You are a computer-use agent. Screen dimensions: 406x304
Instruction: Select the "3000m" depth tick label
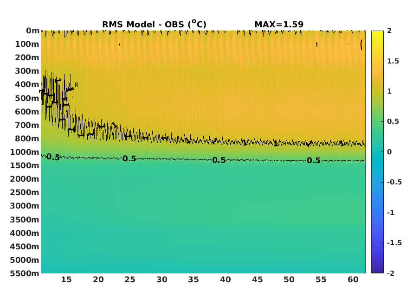[25, 206]
